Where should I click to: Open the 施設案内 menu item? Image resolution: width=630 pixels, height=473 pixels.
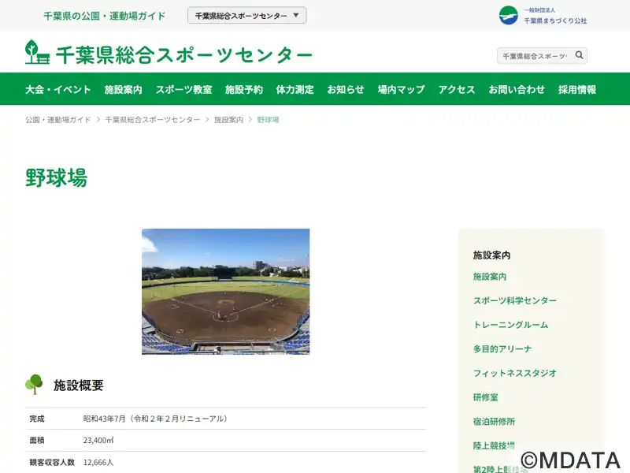[124, 89]
